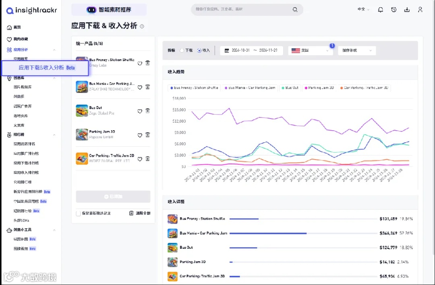The image size is (435, 285).
Task: Favorite Parking Jam 3D app
Action: coord(140,135)
